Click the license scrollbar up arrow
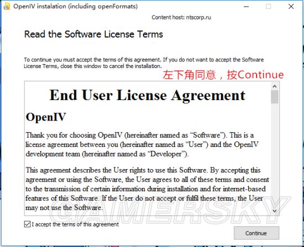Image resolution: width=304 pixels, height=247 pixels. (275, 86)
